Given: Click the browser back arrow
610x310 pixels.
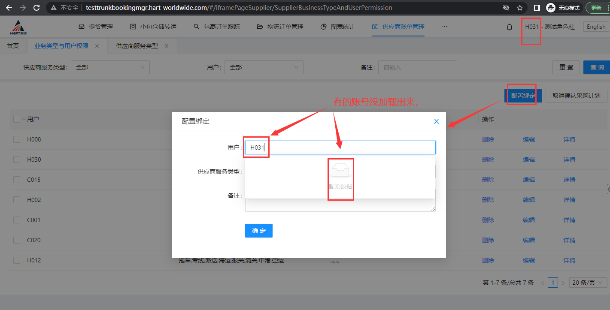Looking at the screenshot, I should click(9, 8).
